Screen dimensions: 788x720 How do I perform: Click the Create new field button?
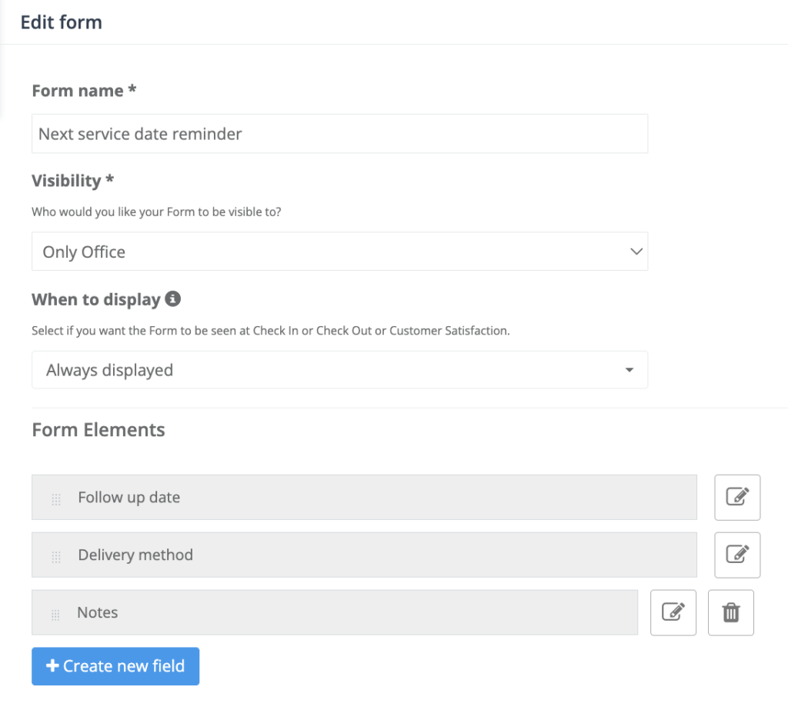[x=115, y=666]
